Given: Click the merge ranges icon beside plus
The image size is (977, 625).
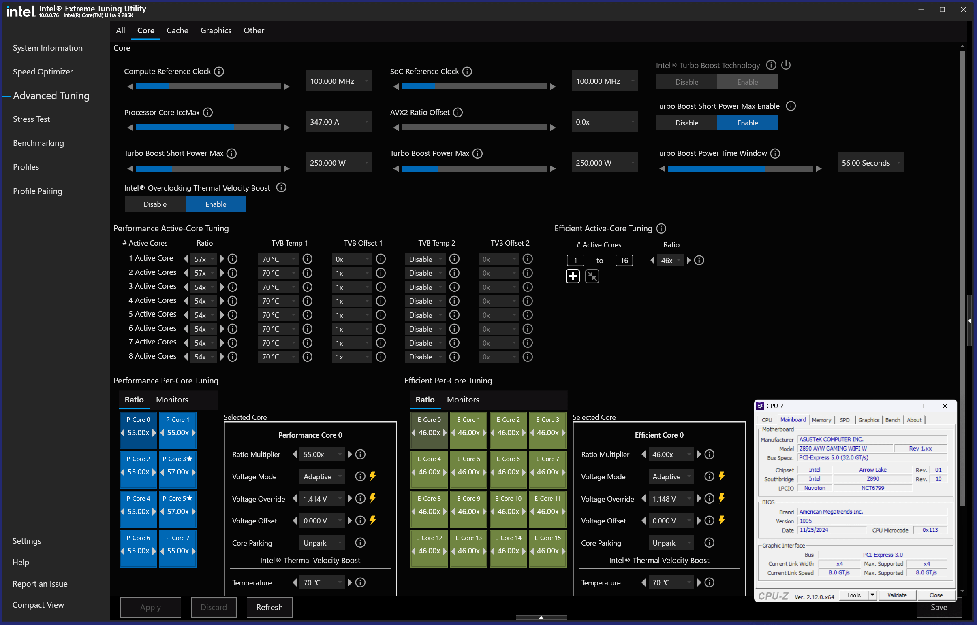Looking at the screenshot, I should (592, 276).
